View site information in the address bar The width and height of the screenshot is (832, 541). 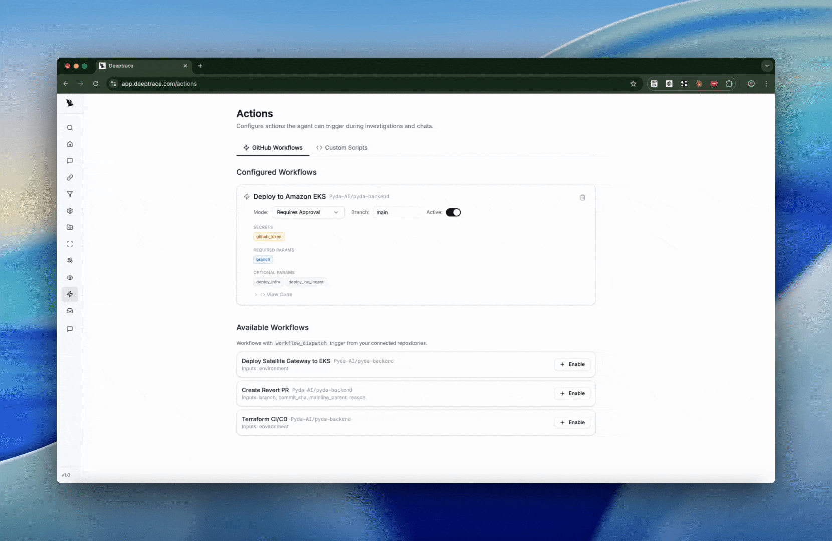pos(114,84)
